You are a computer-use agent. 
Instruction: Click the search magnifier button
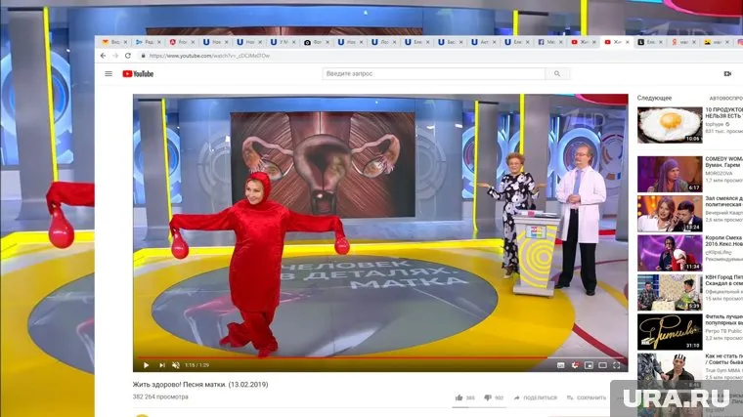click(x=557, y=74)
